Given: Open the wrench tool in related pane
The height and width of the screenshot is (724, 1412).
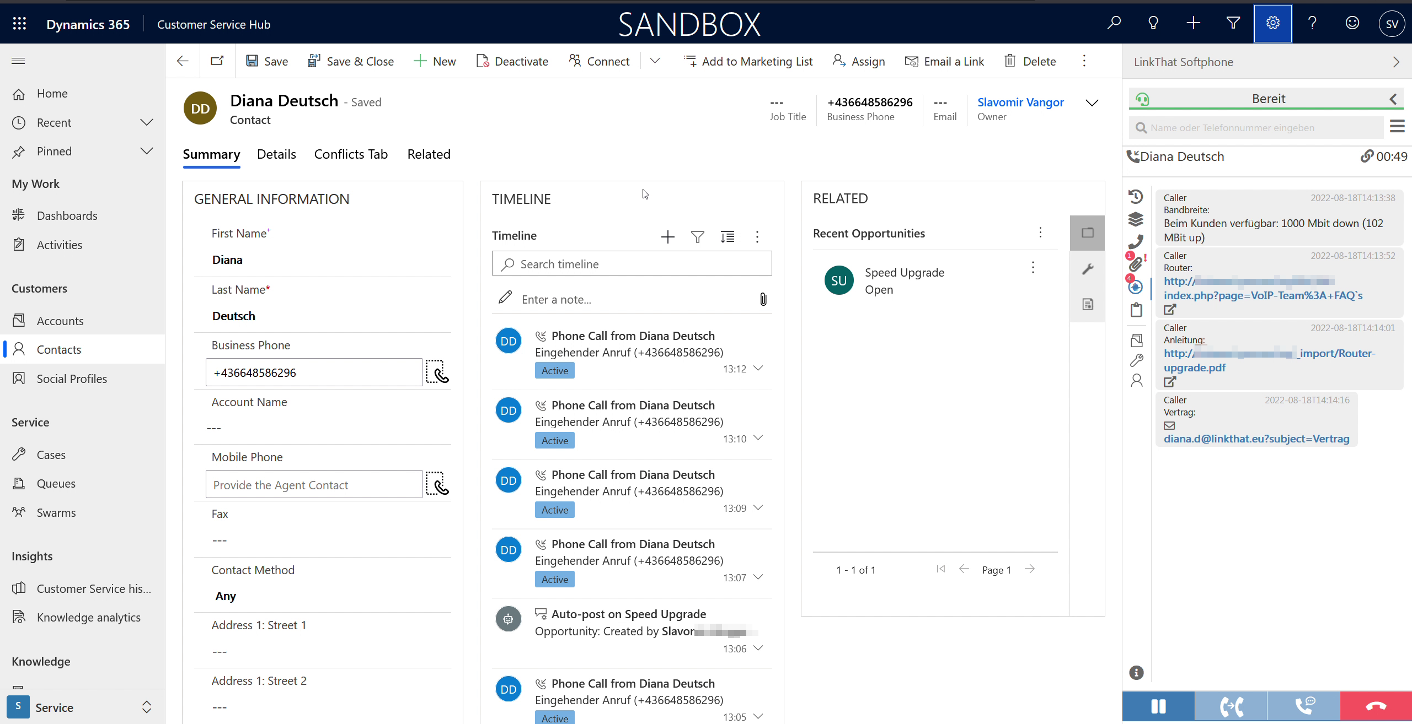Looking at the screenshot, I should 1087,268.
